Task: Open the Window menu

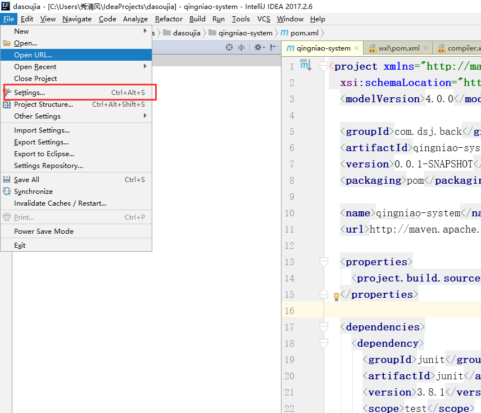Action: pos(290,19)
